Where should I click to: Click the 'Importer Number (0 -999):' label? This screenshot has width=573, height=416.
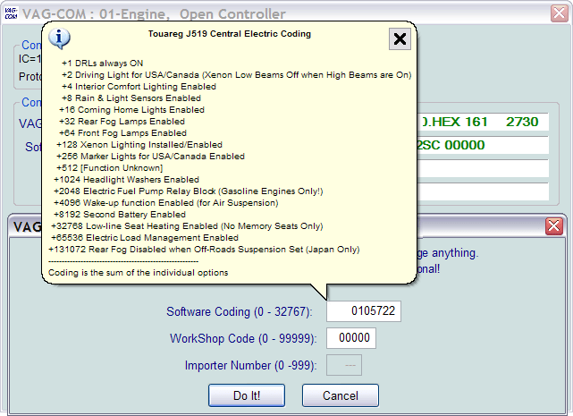250,366
